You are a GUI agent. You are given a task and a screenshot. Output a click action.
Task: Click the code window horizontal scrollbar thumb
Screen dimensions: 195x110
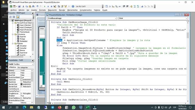60,103
